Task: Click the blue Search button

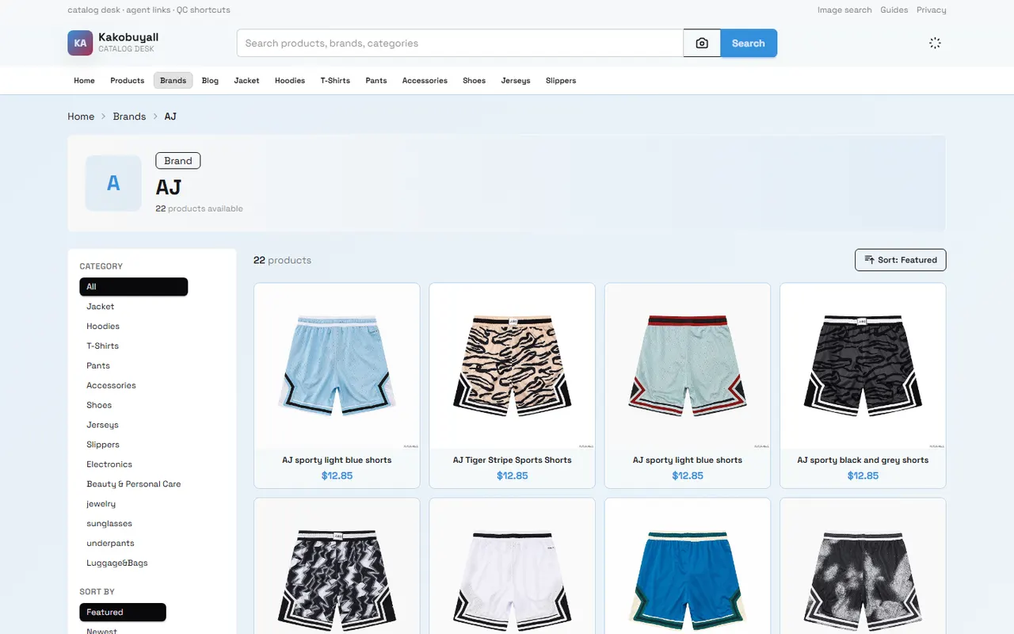Action: click(x=749, y=43)
